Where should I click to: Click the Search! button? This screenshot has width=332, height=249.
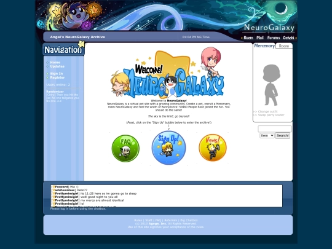282,136
